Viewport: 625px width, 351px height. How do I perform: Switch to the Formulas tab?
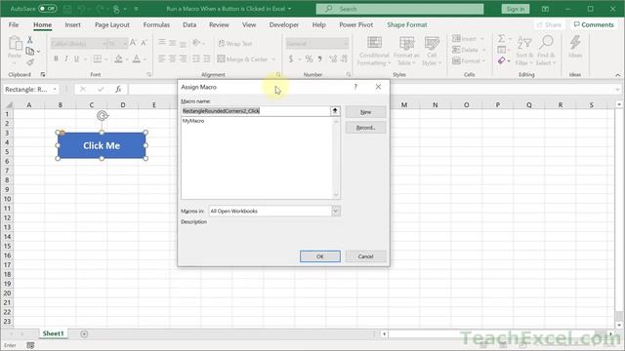tap(156, 24)
